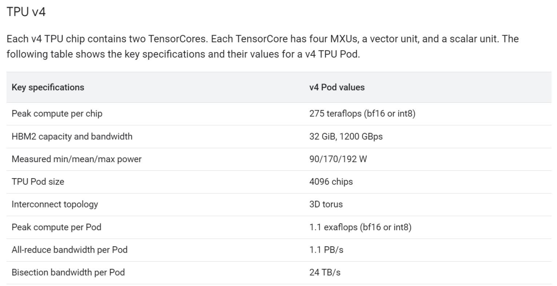This screenshot has height=286, width=557.
Task: Click Bisection bandwidth per Pod label
Action: coord(68,273)
